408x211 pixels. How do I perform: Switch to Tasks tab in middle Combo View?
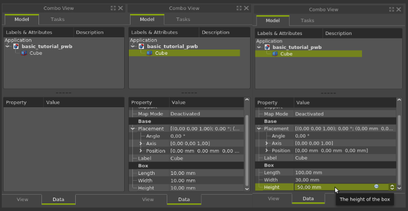(x=183, y=19)
